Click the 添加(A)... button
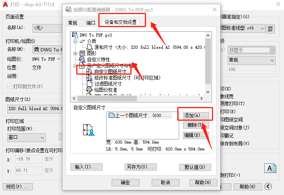The image size is (284, 195). coord(196,115)
